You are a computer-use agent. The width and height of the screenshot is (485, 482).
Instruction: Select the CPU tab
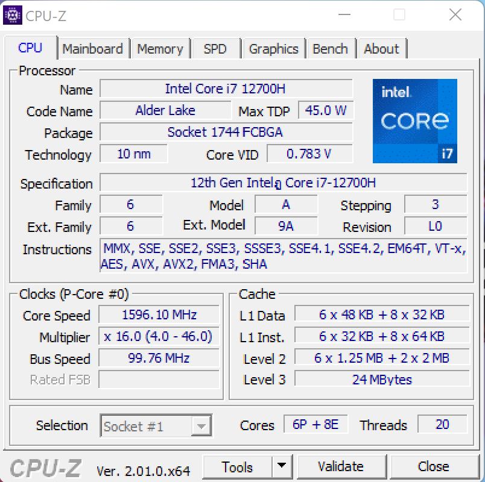pos(30,48)
